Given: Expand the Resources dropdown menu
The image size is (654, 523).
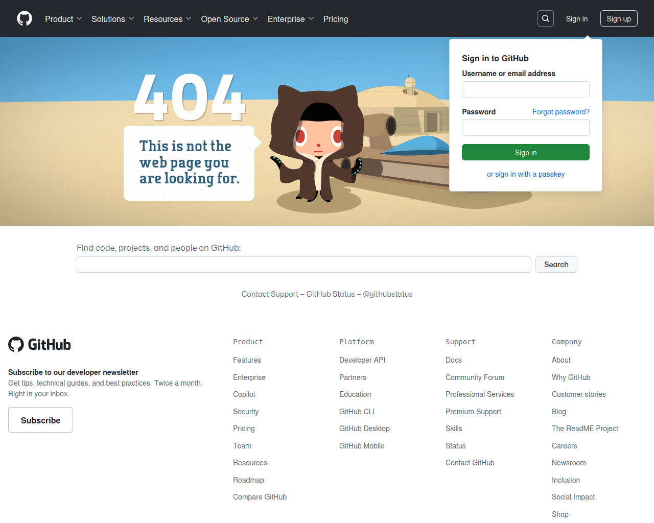Looking at the screenshot, I should pyautogui.click(x=168, y=19).
